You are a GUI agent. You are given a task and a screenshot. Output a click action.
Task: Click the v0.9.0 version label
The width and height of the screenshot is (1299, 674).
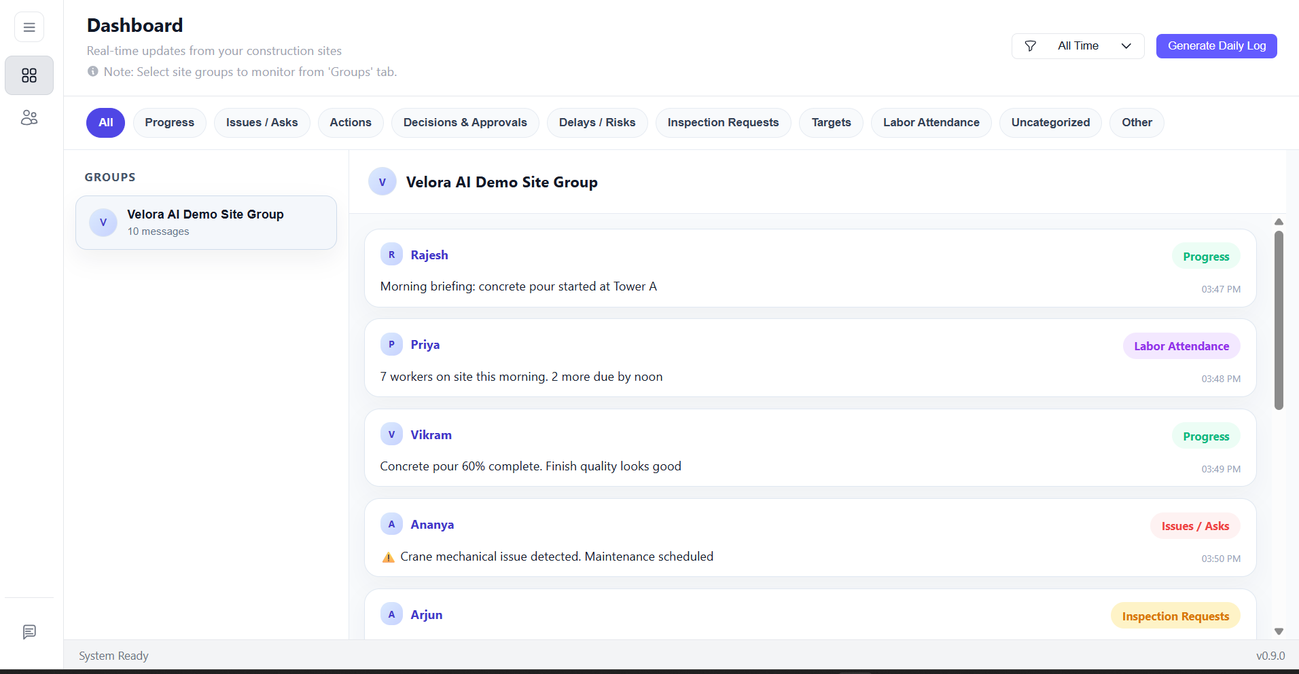click(x=1270, y=656)
